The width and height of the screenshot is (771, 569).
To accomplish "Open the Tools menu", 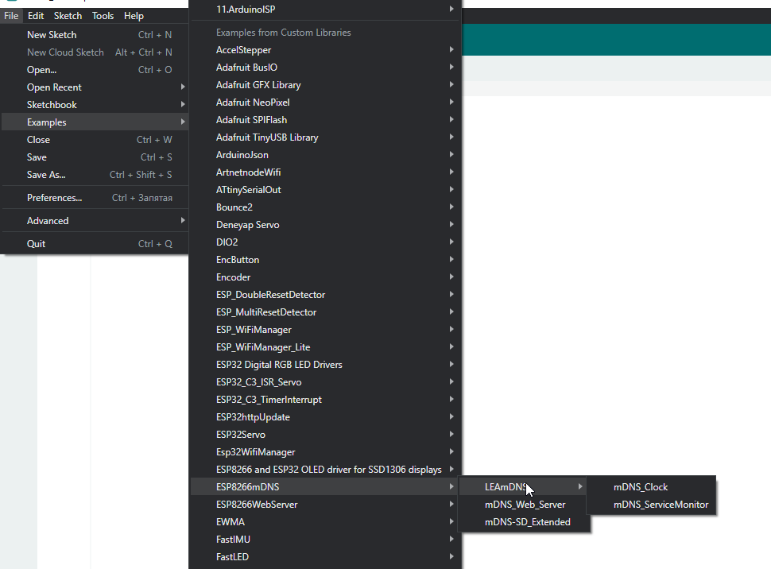I will [x=103, y=16].
